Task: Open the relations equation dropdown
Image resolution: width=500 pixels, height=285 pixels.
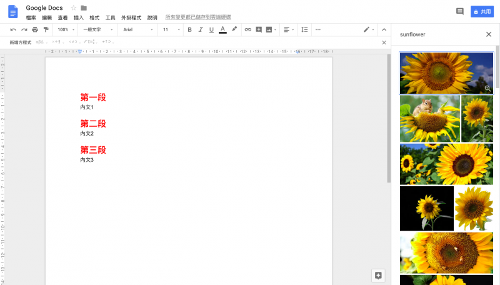Action: click(x=74, y=42)
